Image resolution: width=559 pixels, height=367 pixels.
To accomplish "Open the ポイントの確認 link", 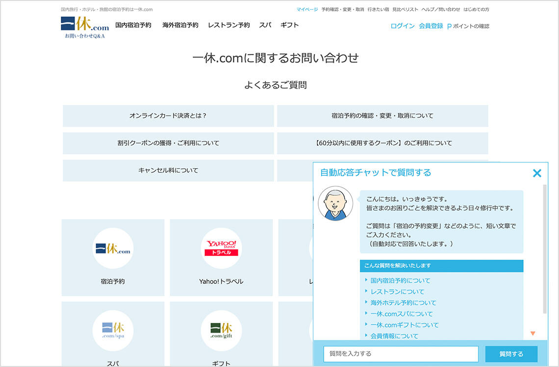I will coord(471,26).
